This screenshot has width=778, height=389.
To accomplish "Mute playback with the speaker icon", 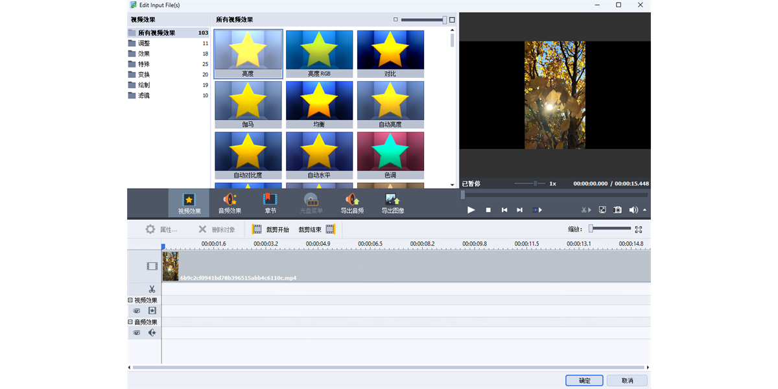I will [633, 209].
